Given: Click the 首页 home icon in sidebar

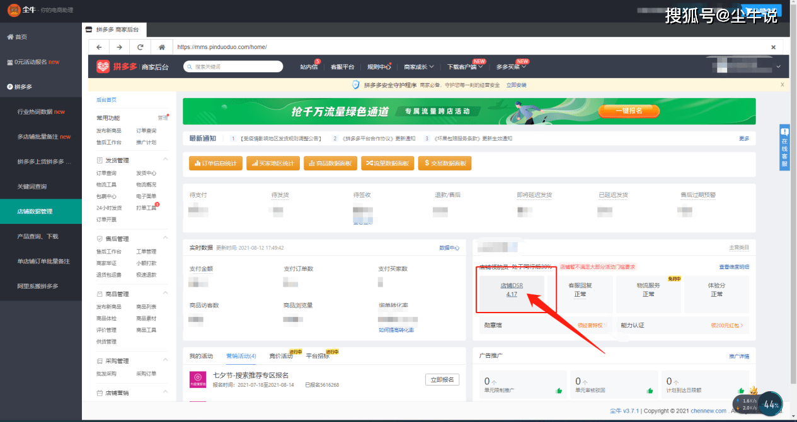Looking at the screenshot, I should 10,37.
